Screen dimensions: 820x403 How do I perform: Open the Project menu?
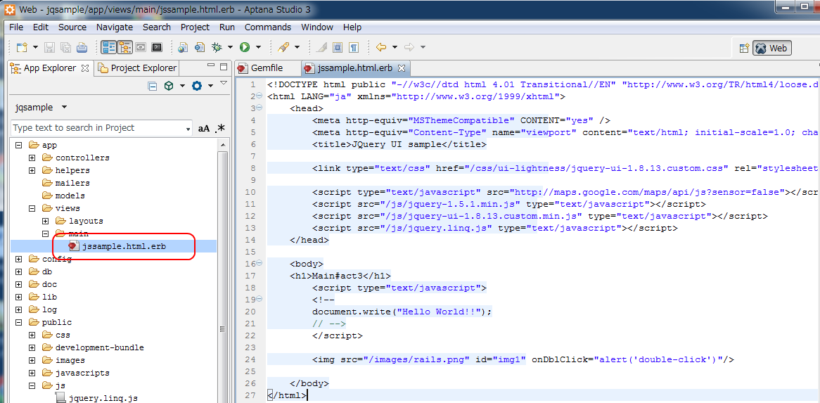pos(195,27)
